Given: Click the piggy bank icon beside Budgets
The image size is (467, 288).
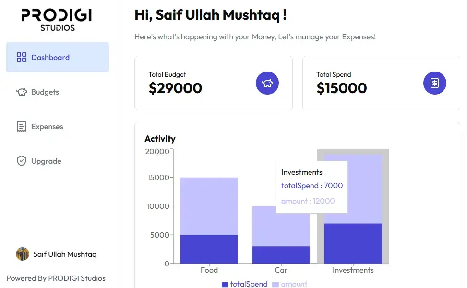Looking at the screenshot, I should pos(22,92).
